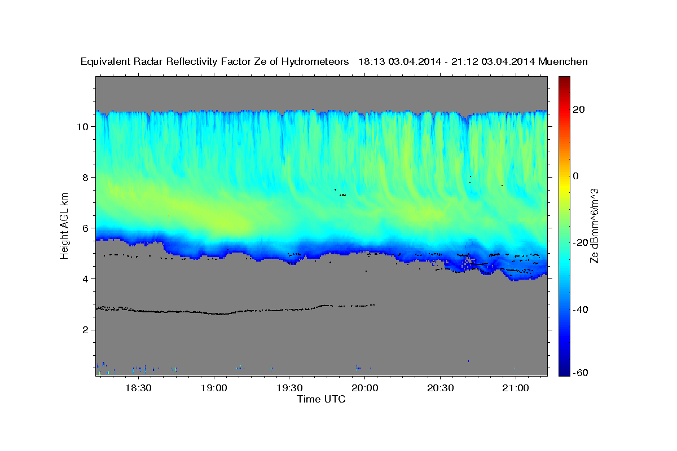Select the '18:30' time tick label
The height and width of the screenshot is (451, 677).
point(138,388)
